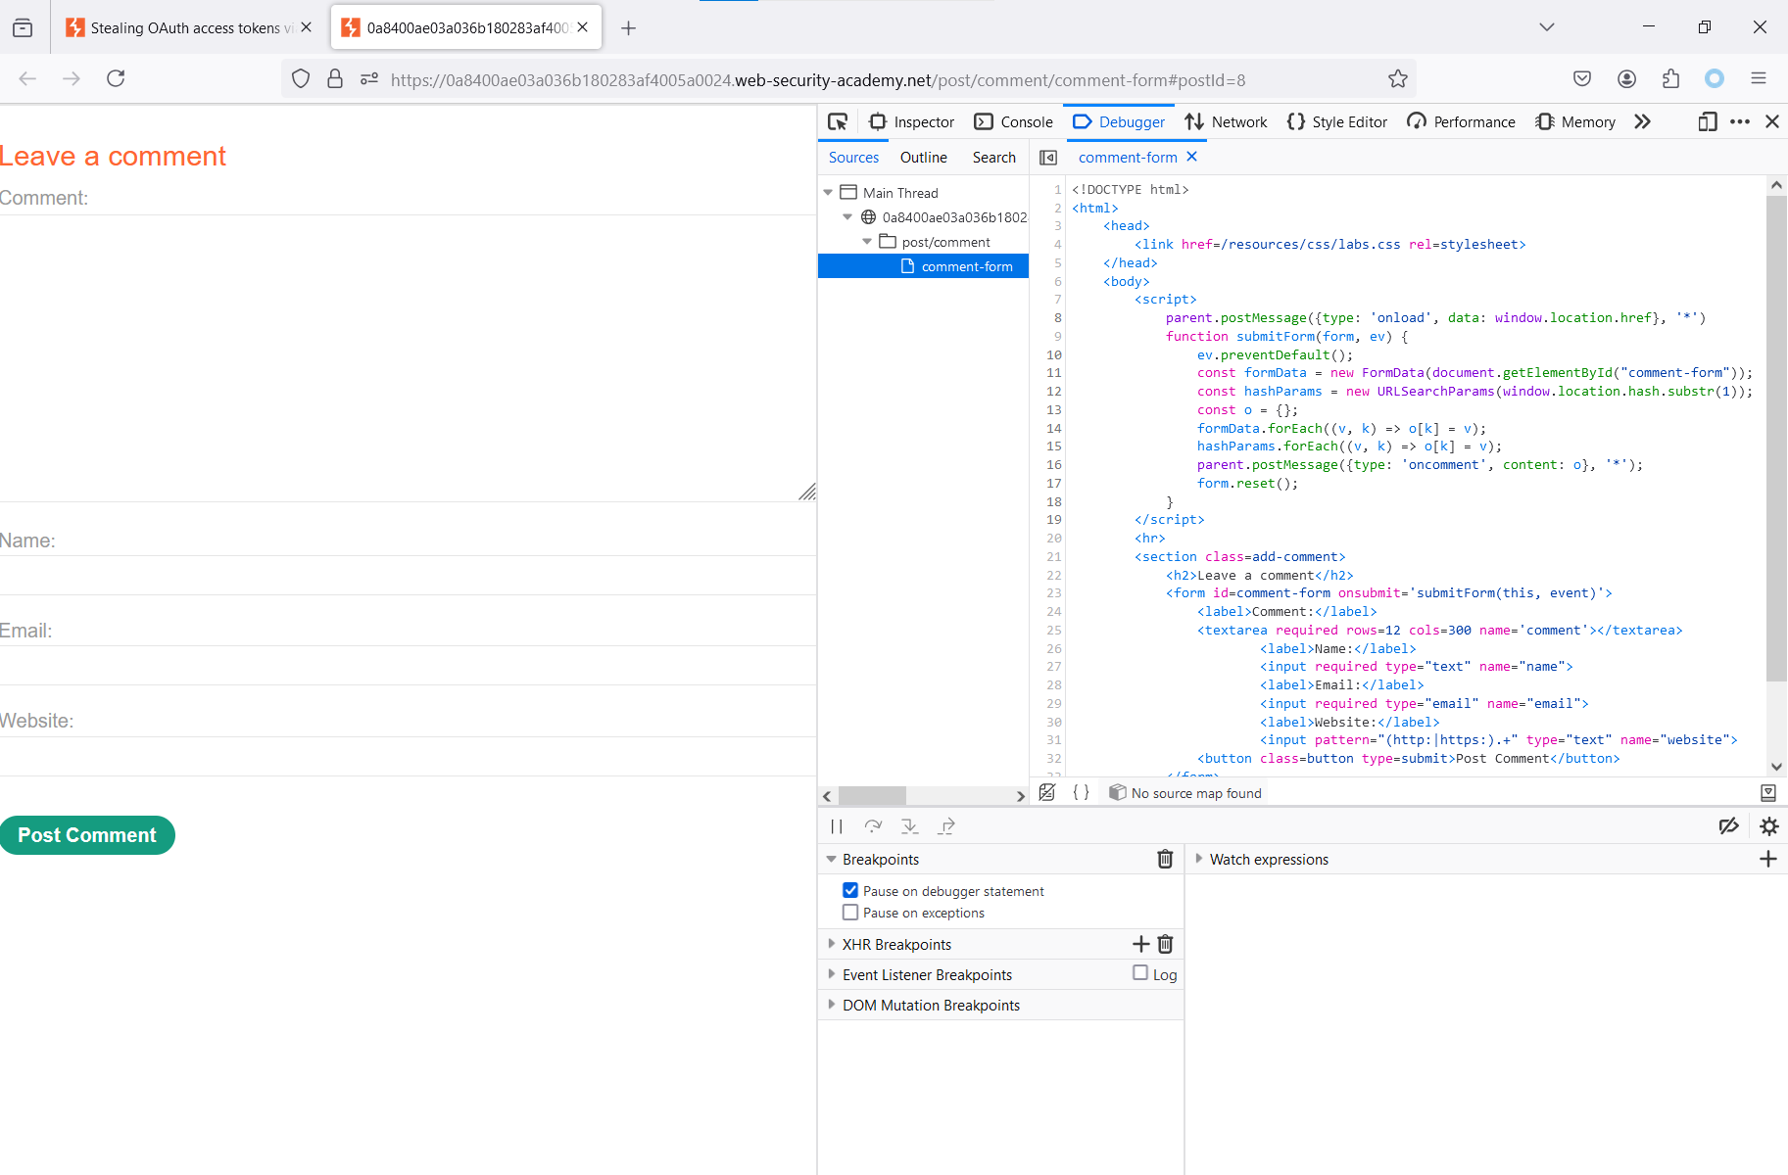1788x1175 pixels.
Task: Show more DevTools tabs chevron
Action: click(1643, 121)
